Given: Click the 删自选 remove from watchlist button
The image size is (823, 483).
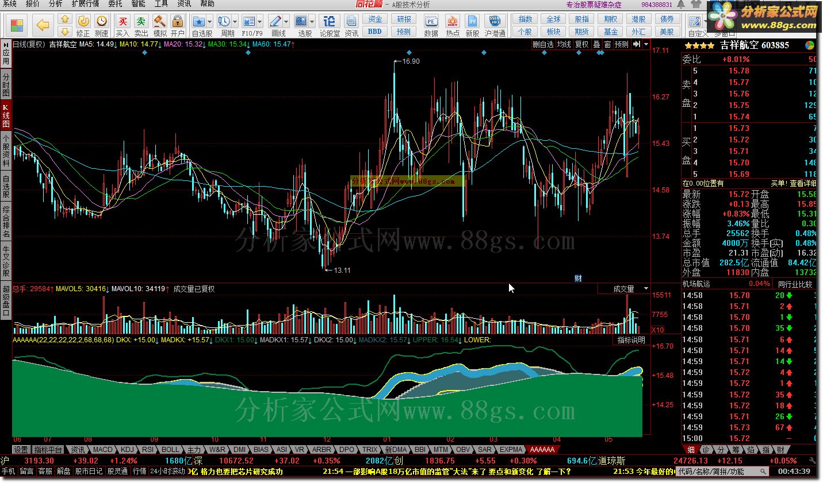Looking at the screenshot, I should click(543, 44).
